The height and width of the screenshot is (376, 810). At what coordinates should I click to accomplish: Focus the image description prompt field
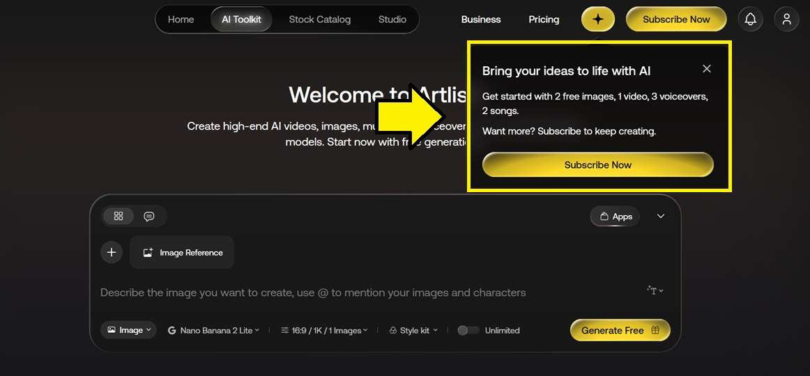(313, 292)
